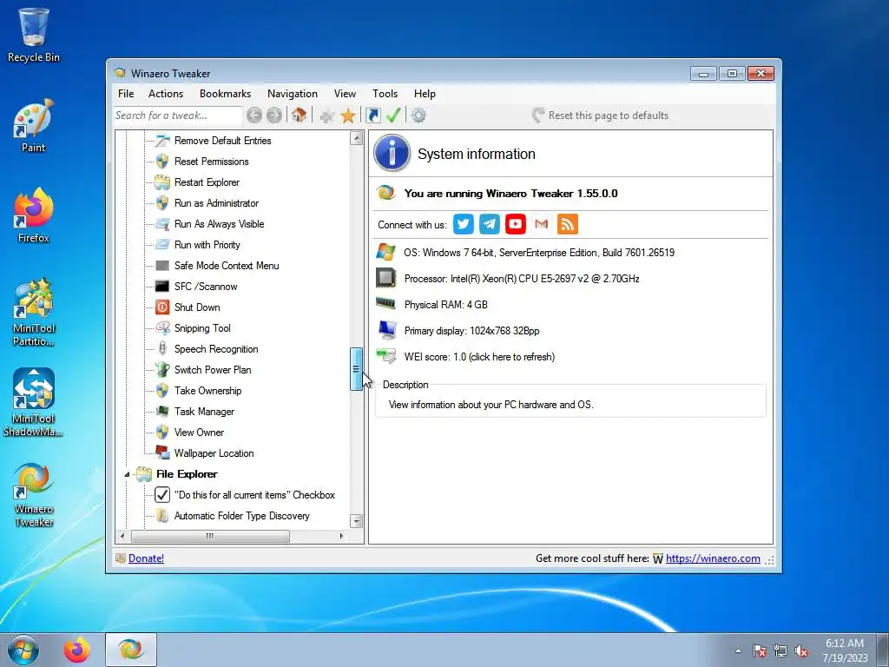Click the Task Manager icon in tree
This screenshot has width=889, height=667.
[162, 411]
